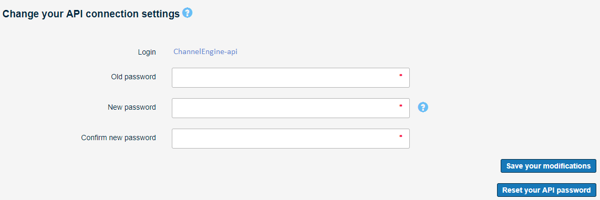The image size is (600, 200).
Task: Click Save your modifications button
Action: click(x=549, y=166)
